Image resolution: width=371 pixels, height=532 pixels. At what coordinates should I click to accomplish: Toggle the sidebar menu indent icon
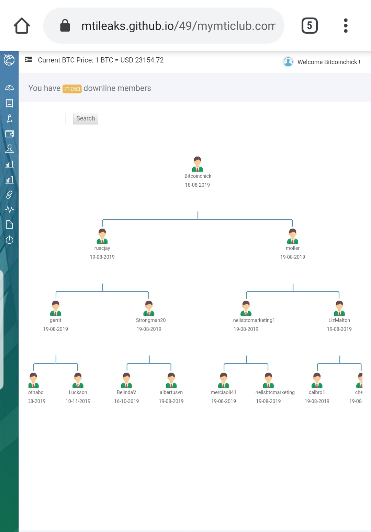29,60
